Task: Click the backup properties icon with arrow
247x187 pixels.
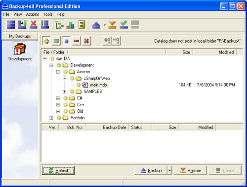Action: click(x=22, y=25)
